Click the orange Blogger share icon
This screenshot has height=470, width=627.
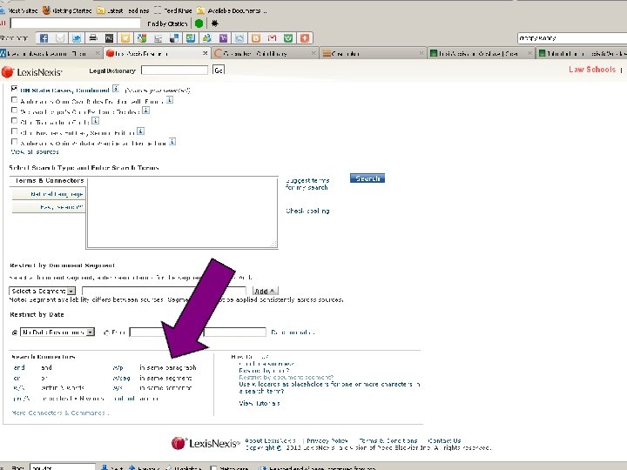click(256, 38)
